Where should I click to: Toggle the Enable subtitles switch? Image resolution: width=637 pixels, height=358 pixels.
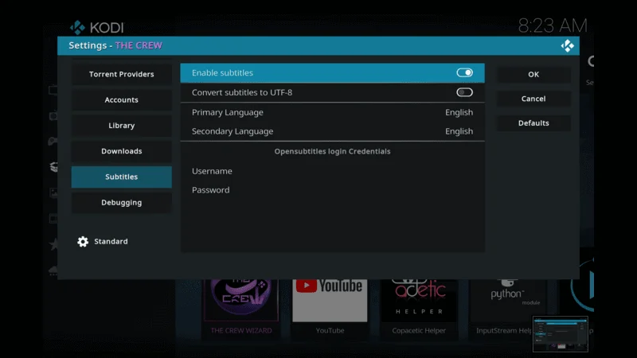pos(464,72)
